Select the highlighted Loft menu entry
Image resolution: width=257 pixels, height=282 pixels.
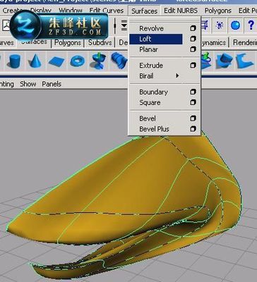point(156,39)
